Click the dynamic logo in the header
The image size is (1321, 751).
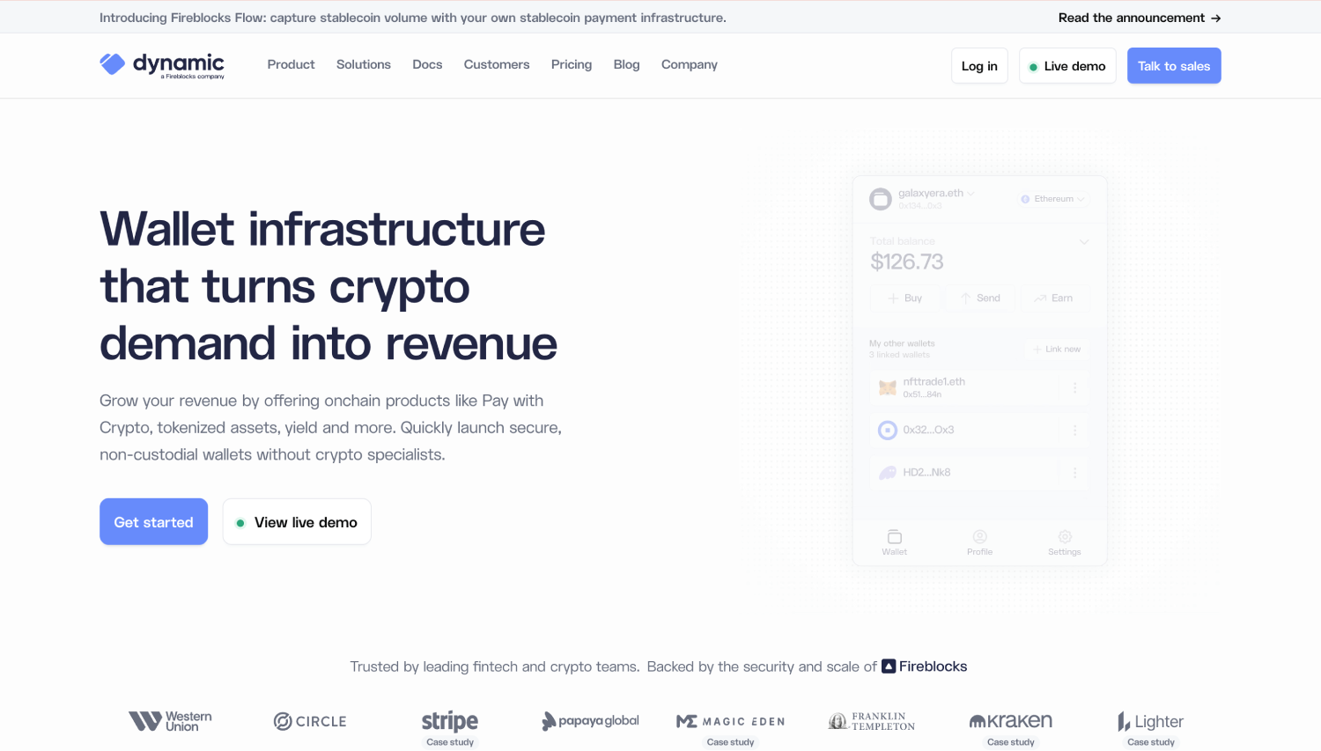(x=162, y=65)
